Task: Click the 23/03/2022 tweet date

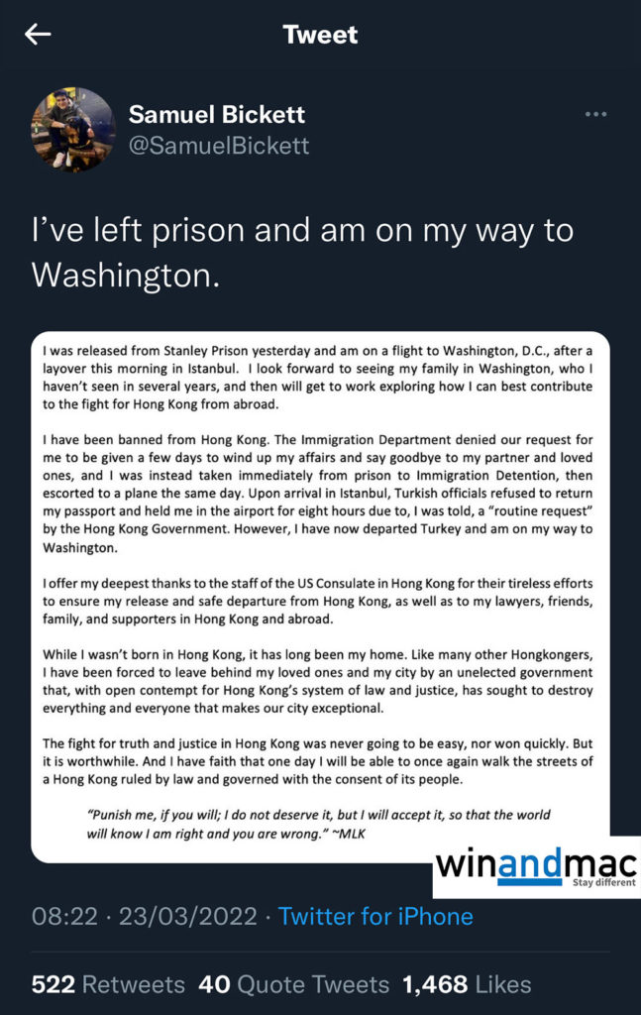Action: (x=186, y=916)
